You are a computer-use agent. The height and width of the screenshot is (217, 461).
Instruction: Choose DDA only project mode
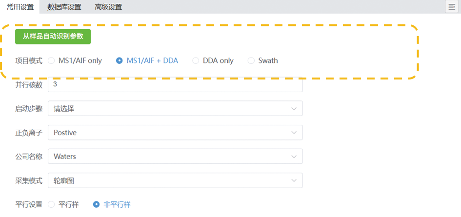(x=196, y=61)
